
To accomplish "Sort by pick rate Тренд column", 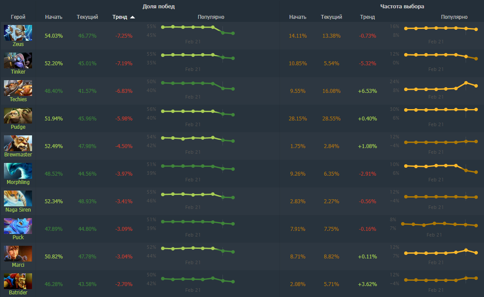I will coord(367,17).
